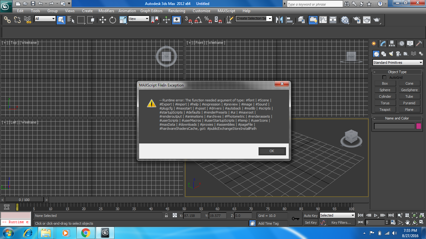Open the key mode Selected dropdown
The image size is (426, 239).
337,215
